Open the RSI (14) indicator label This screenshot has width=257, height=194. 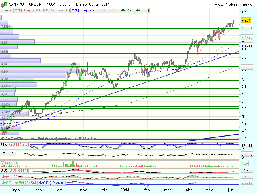pyautogui.click(x=8, y=153)
